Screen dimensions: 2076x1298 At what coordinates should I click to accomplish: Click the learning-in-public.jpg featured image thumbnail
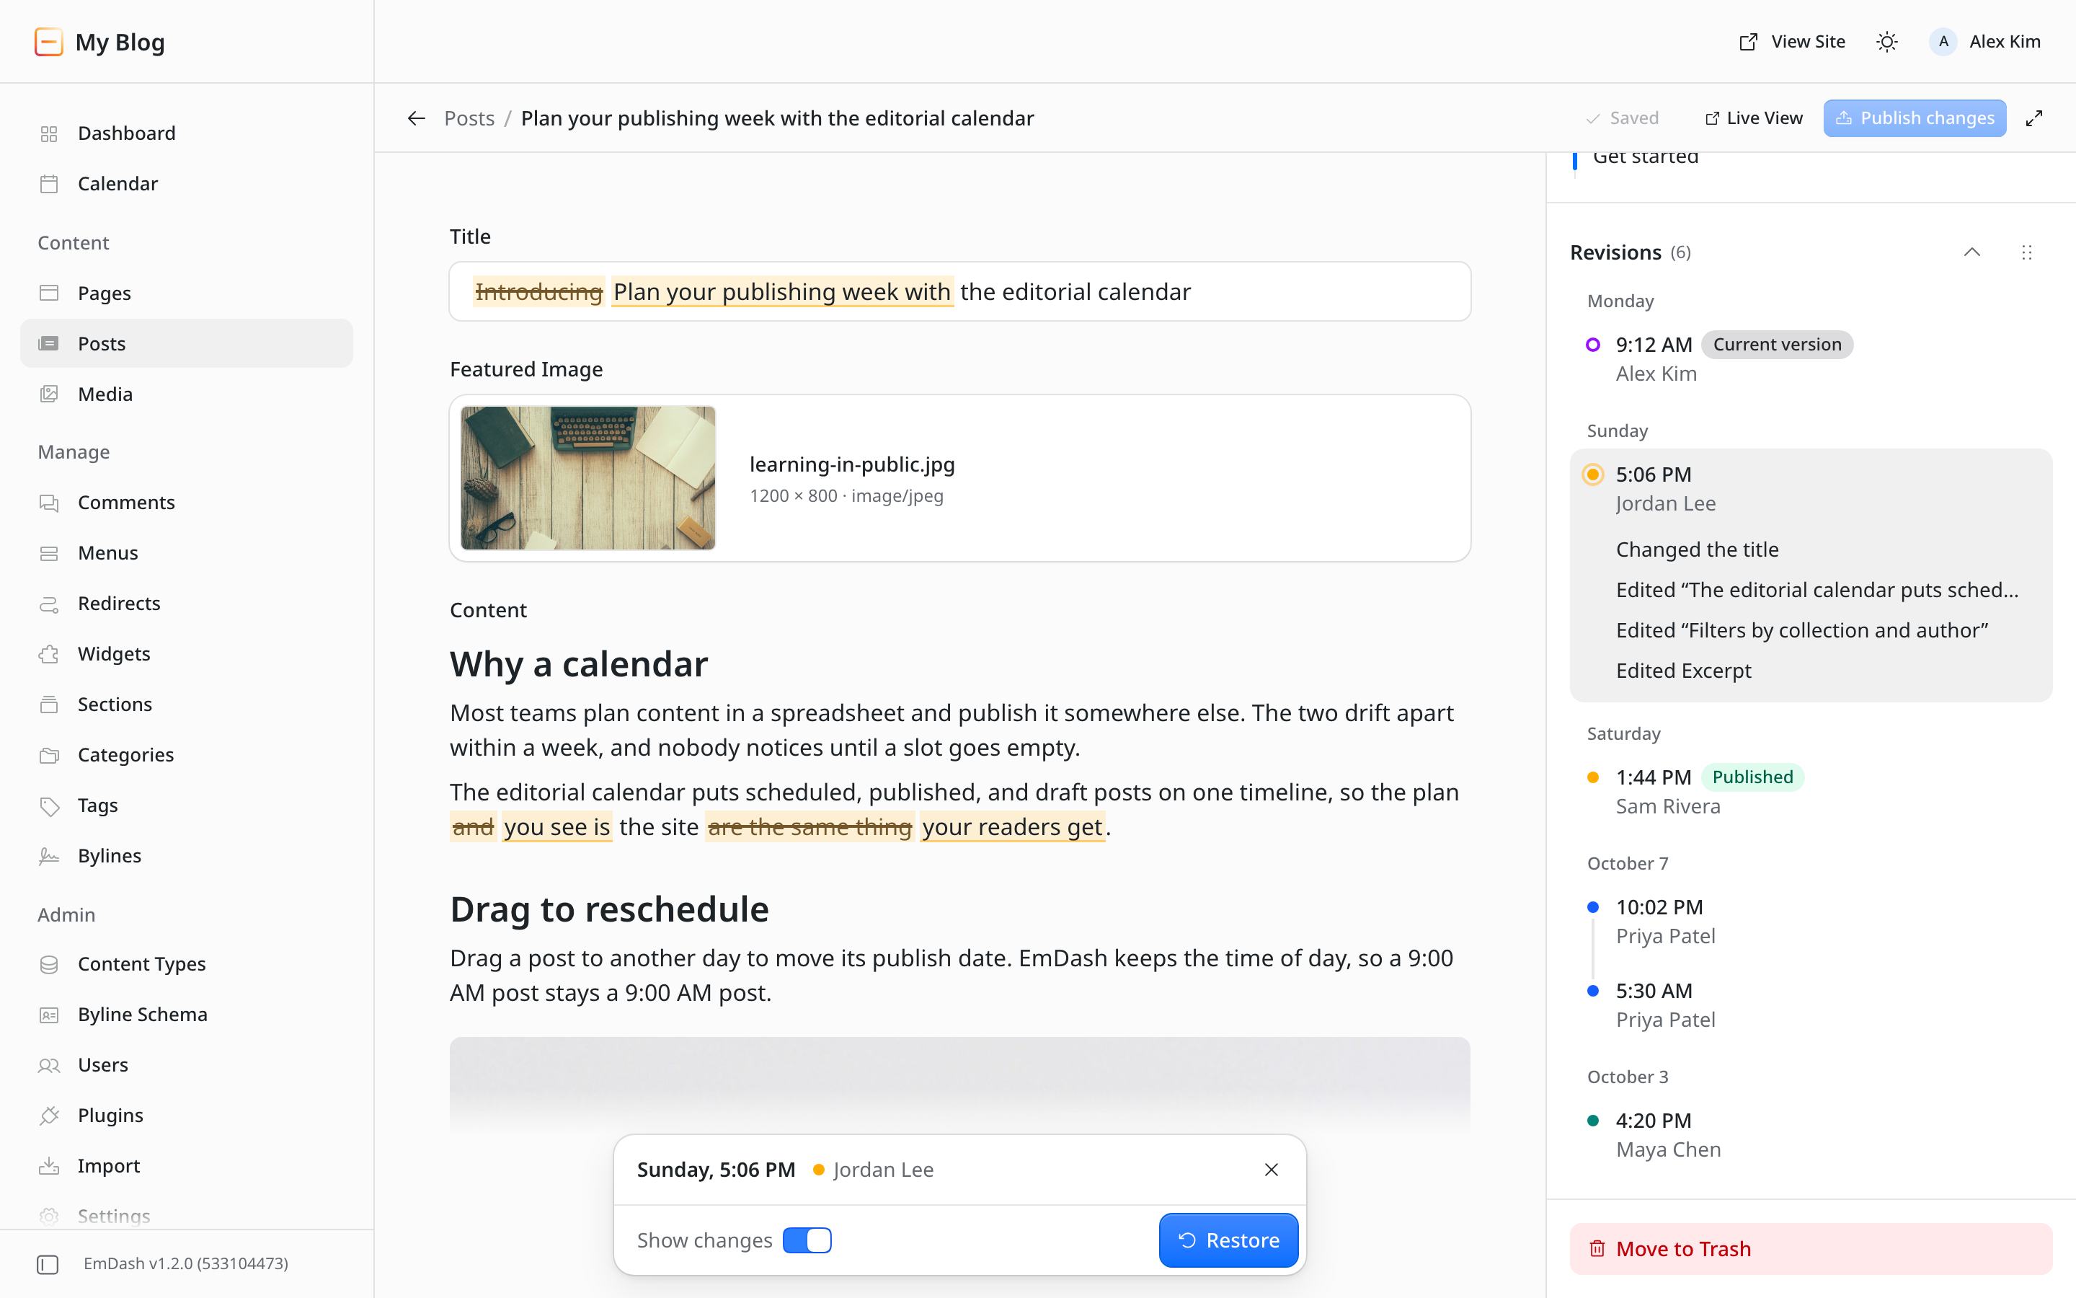[587, 478]
